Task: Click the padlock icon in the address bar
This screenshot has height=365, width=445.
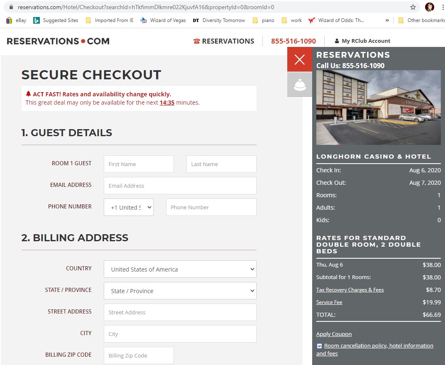Action: point(11,7)
